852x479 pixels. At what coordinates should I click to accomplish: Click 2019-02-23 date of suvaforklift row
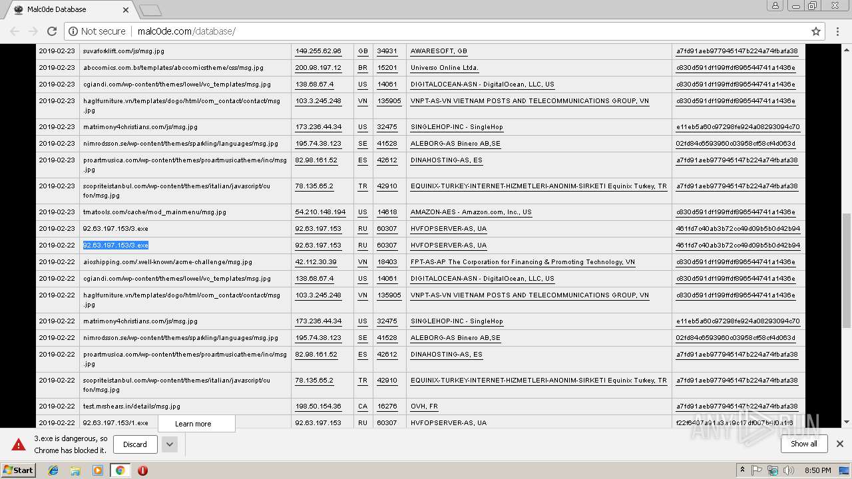point(57,51)
